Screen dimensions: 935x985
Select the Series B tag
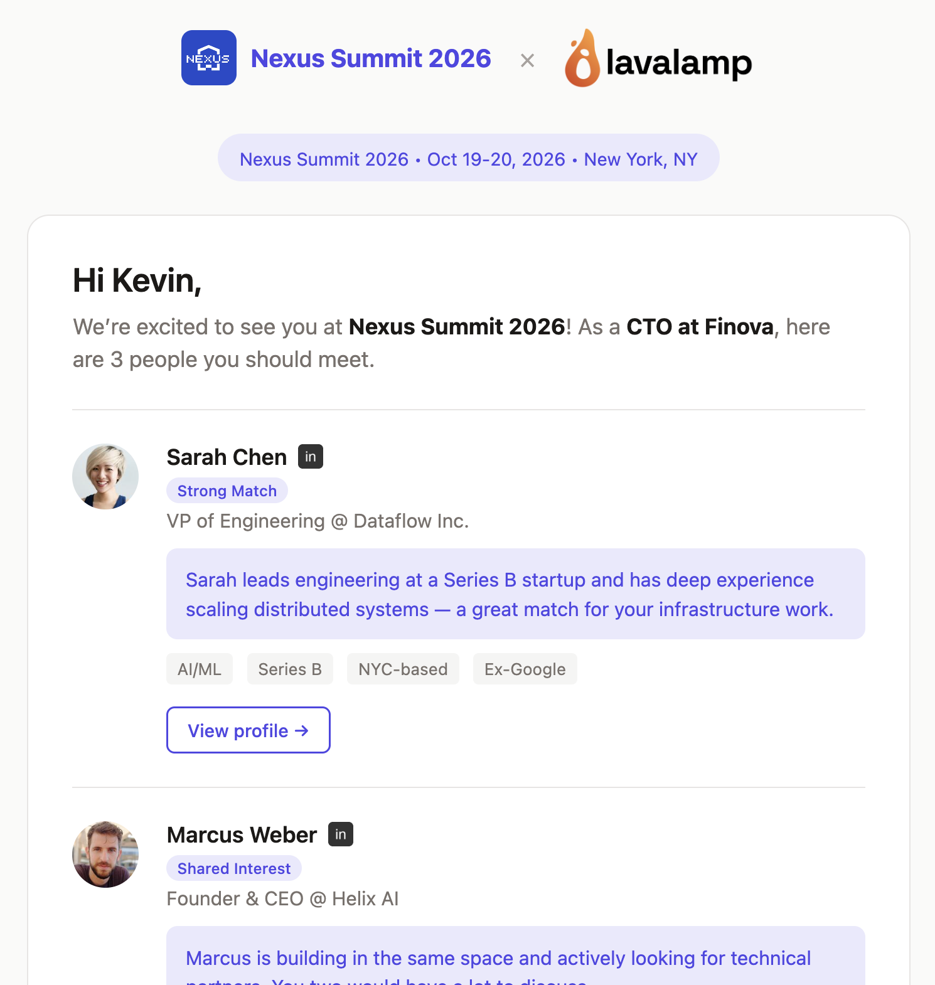[x=290, y=669]
